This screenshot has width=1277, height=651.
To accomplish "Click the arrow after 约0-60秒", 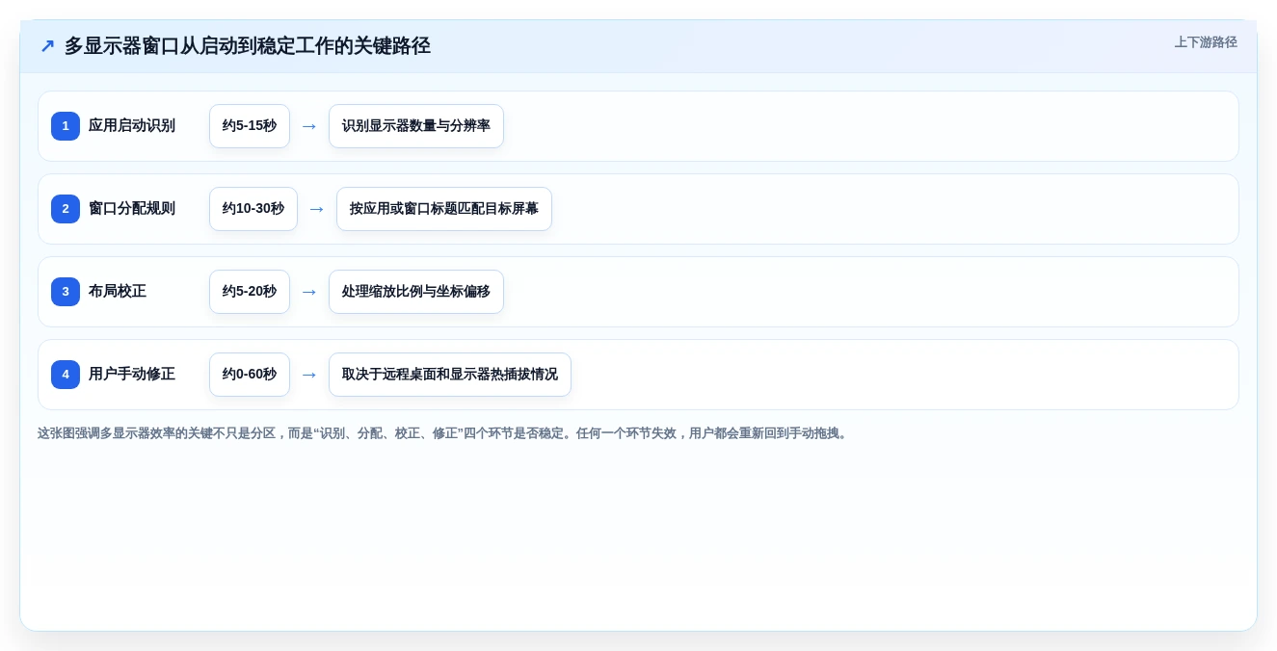I will [309, 375].
